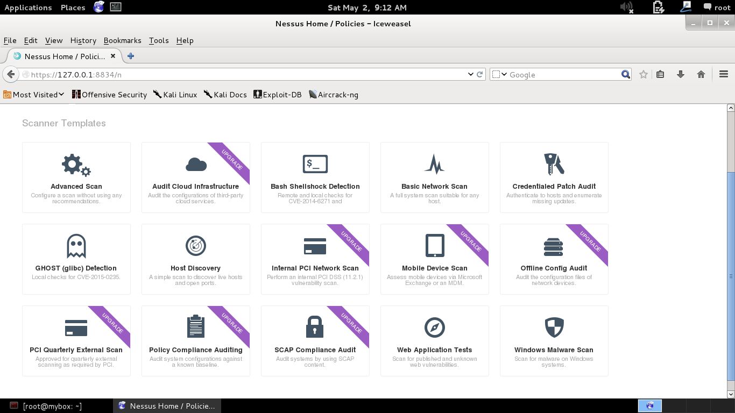Click the root user menu in top panel
The width and height of the screenshot is (735, 413).
(717, 8)
